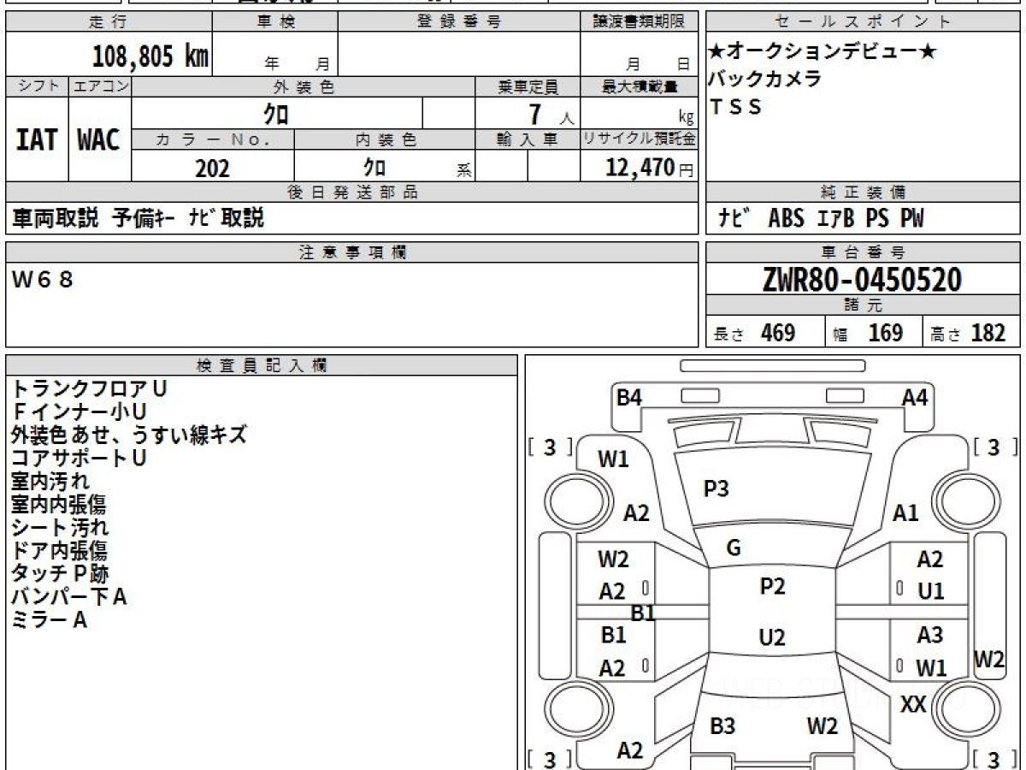Select the 検査員記入欄 header

click(x=261, y=365)
